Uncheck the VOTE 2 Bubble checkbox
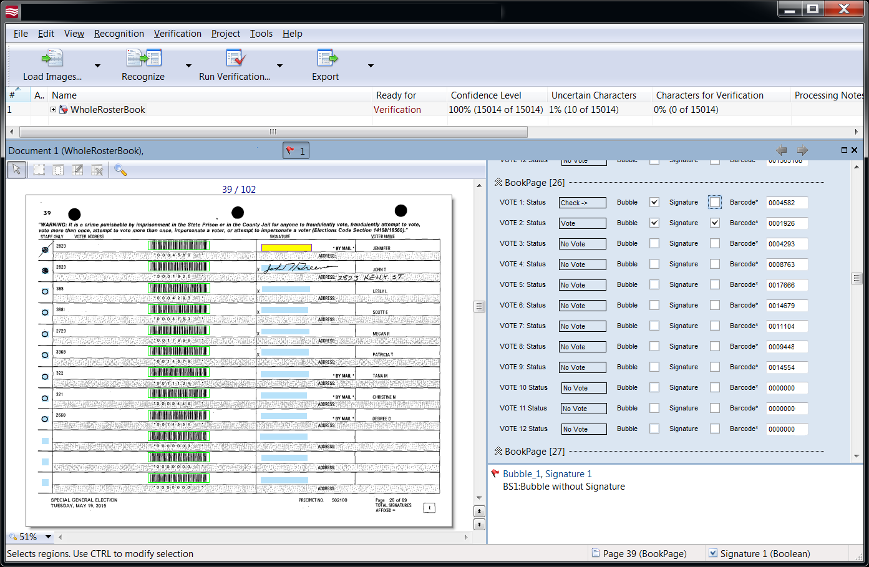869x567 pixels. pos(654,223)
